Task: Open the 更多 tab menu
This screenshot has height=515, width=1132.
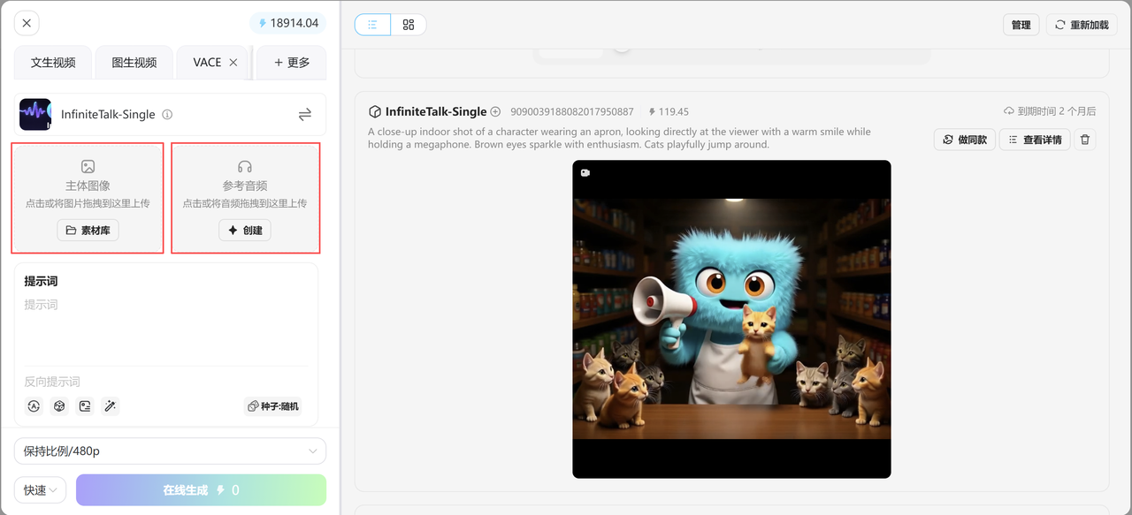Action: coord(291,63)
